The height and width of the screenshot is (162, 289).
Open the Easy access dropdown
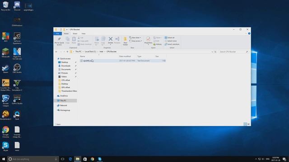click(135, 41)
